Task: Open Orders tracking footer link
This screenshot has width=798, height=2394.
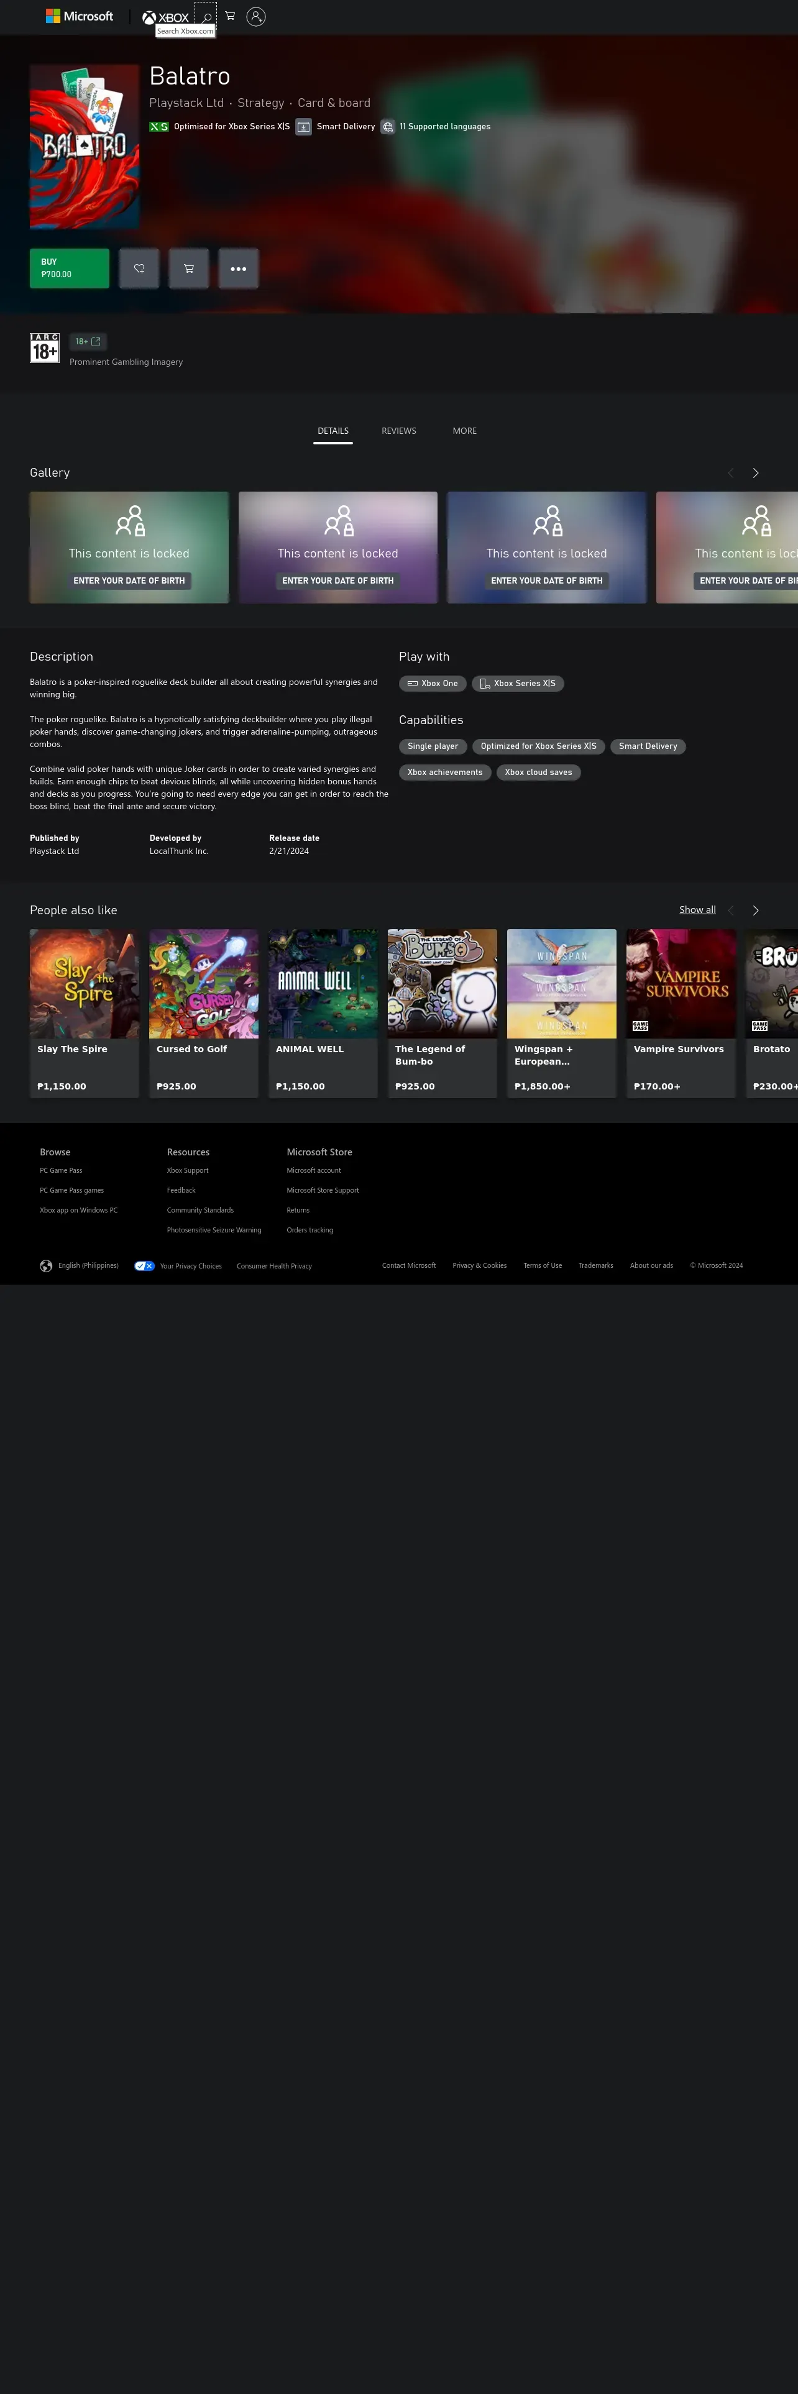Action: click(x=310, y=1231)
